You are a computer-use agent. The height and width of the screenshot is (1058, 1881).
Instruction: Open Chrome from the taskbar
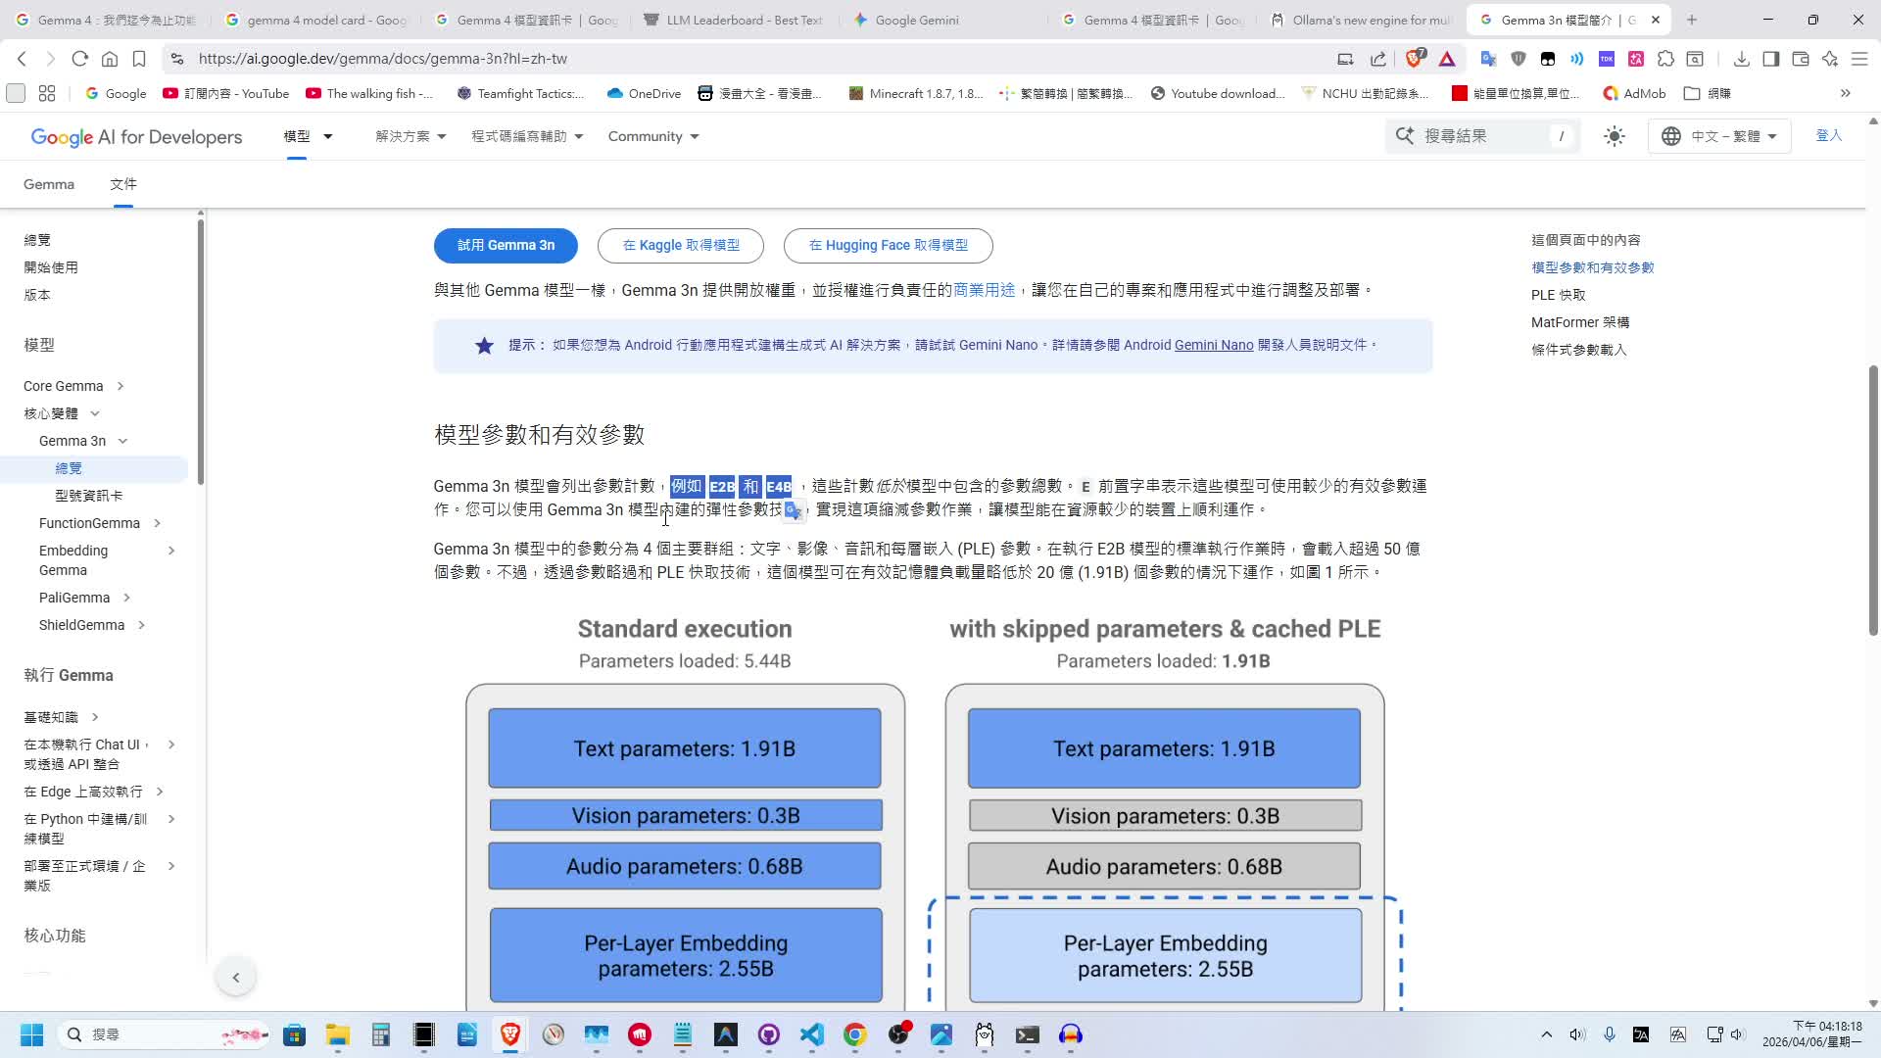pyautogui.click(x=854, y=1034)
